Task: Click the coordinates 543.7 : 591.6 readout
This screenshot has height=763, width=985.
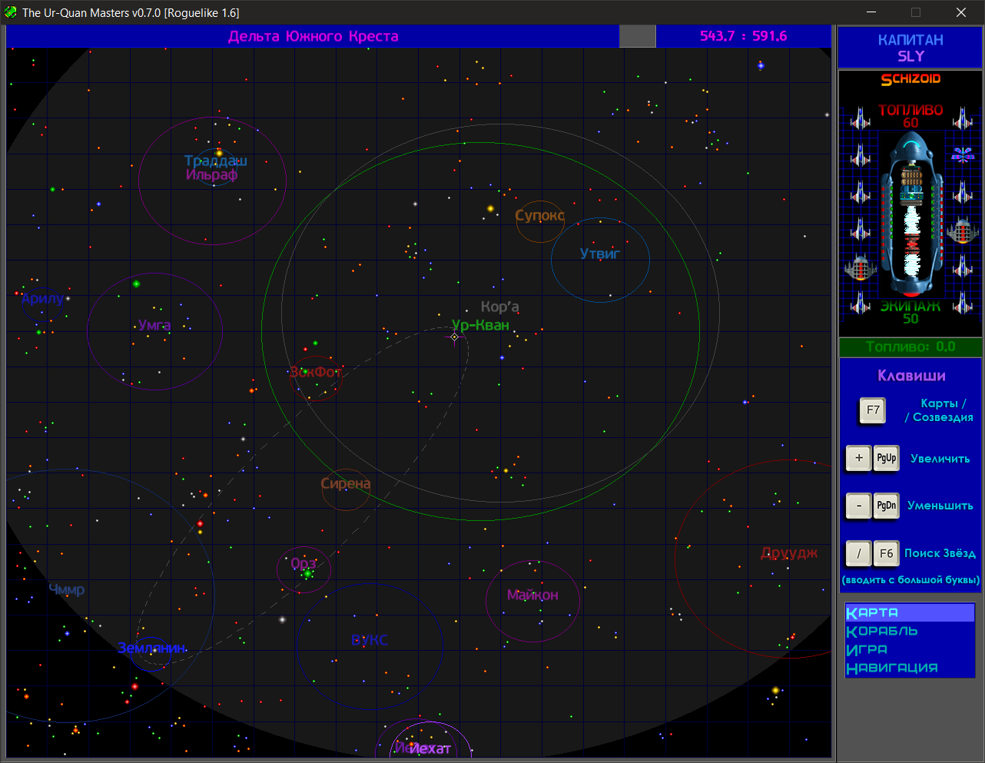Action: click(x=743, y=36)
